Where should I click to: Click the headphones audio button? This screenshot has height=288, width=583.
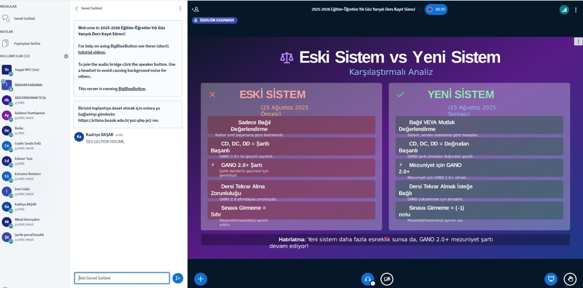(367, 279)
